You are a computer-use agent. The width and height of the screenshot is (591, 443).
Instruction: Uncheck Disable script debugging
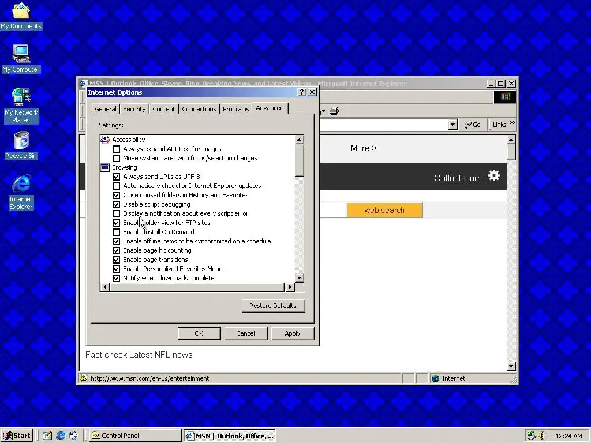point(117,205)
